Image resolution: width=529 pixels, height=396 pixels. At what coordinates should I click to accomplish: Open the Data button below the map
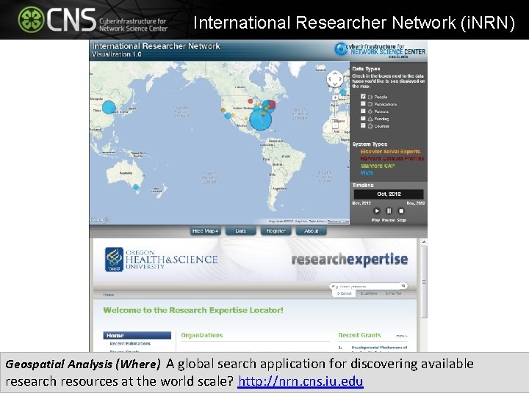point(240,231)
